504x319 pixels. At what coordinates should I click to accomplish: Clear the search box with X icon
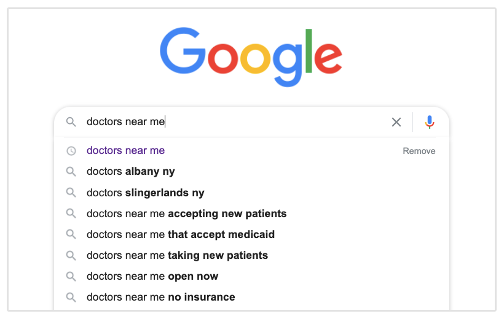point(396,122)
